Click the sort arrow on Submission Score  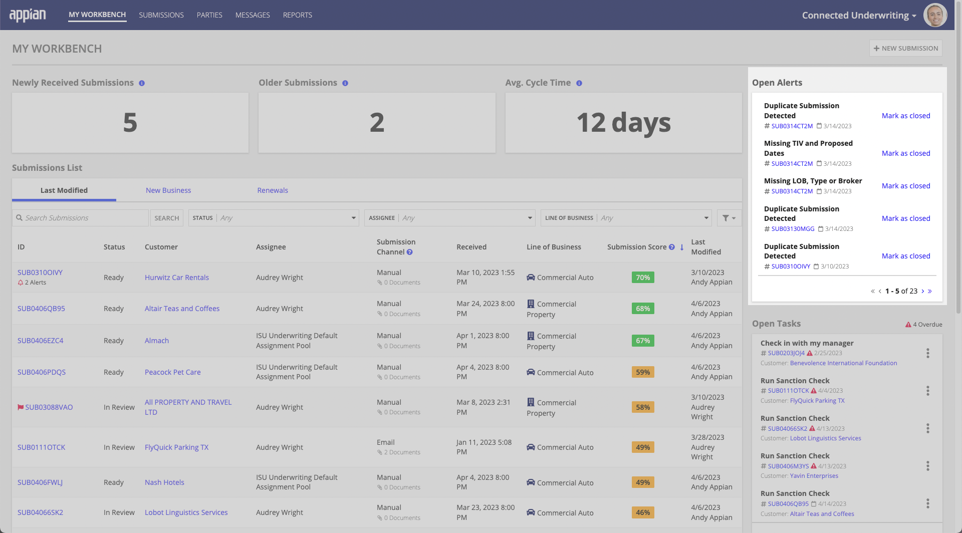tap(682, 247)
